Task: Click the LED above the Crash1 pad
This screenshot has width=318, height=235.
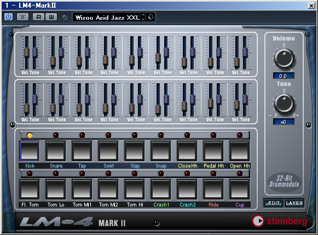Action: click(x=161, y=174)
